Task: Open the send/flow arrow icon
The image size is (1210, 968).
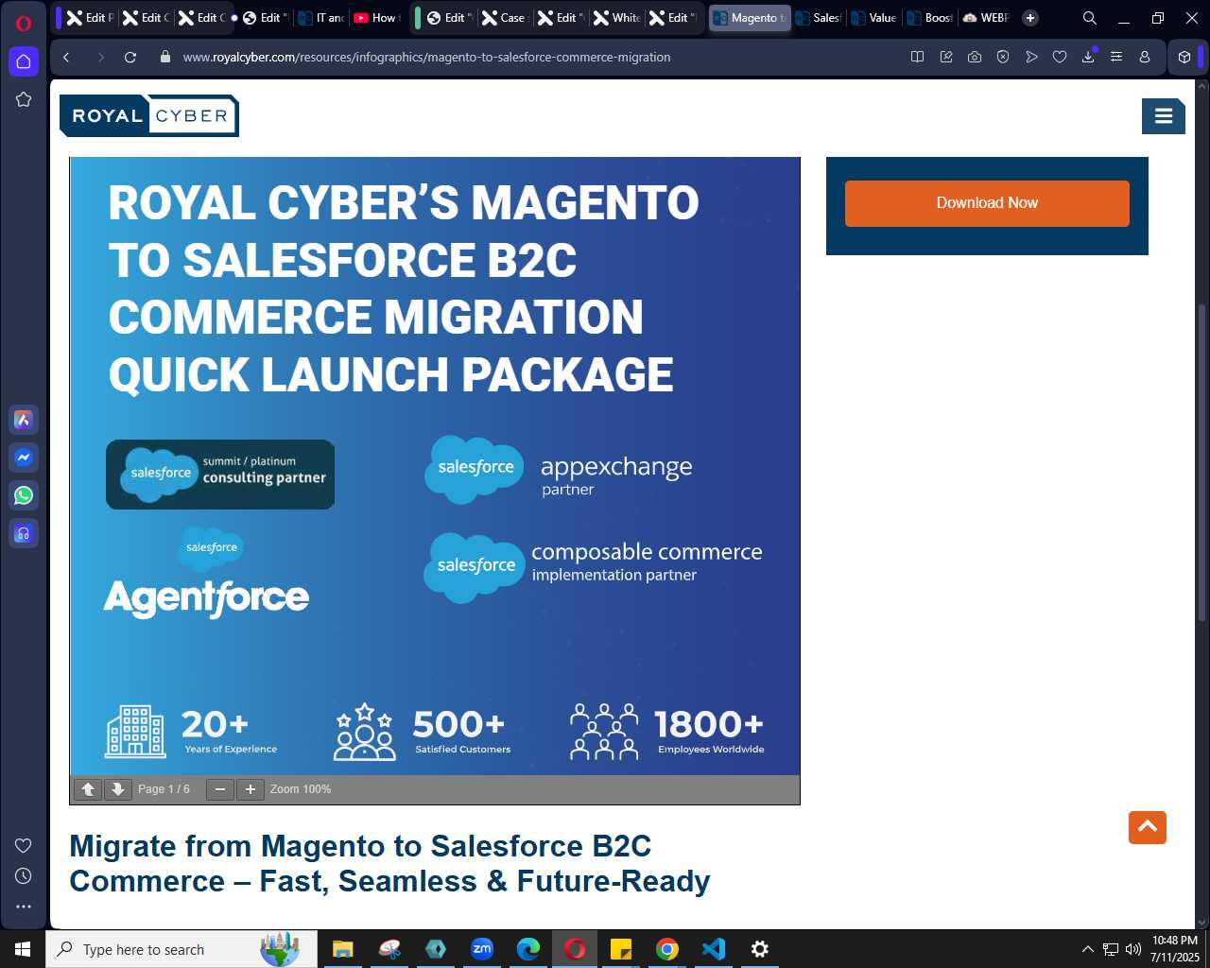Action: (1031, 57)
